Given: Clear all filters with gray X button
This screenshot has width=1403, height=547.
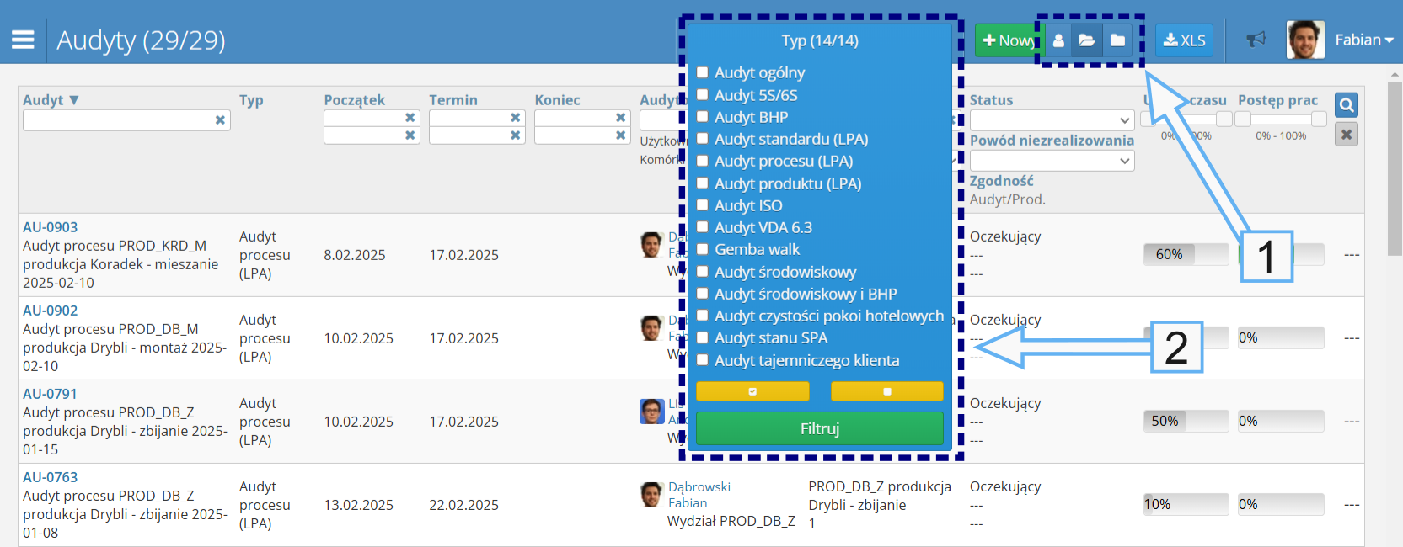Looking at the screenshot, I should pos(1347,134).
